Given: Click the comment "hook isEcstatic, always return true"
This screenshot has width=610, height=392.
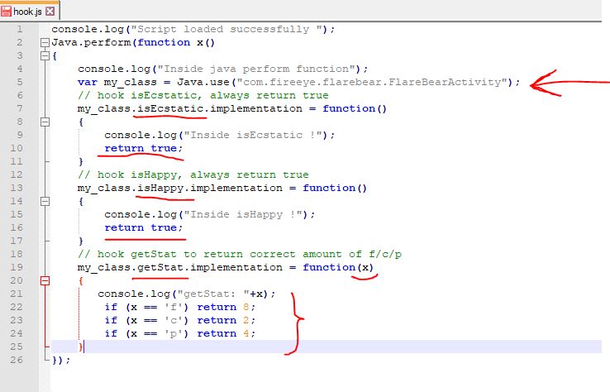Looking at the screenshot, I should [x=203, y=95].
